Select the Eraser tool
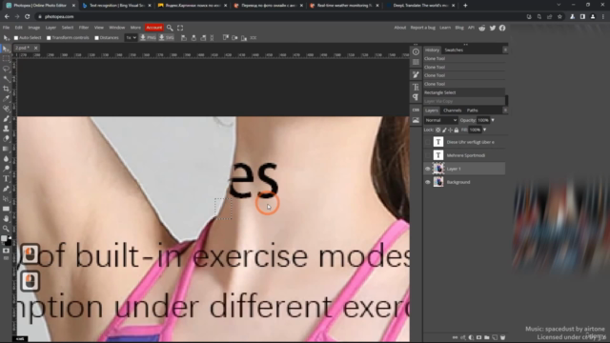This screenshot has width=610, height=343. click(6, 139)
